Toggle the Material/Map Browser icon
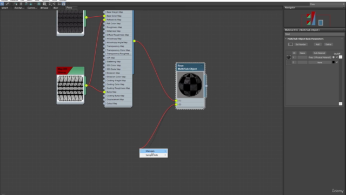 coord(59,4)
